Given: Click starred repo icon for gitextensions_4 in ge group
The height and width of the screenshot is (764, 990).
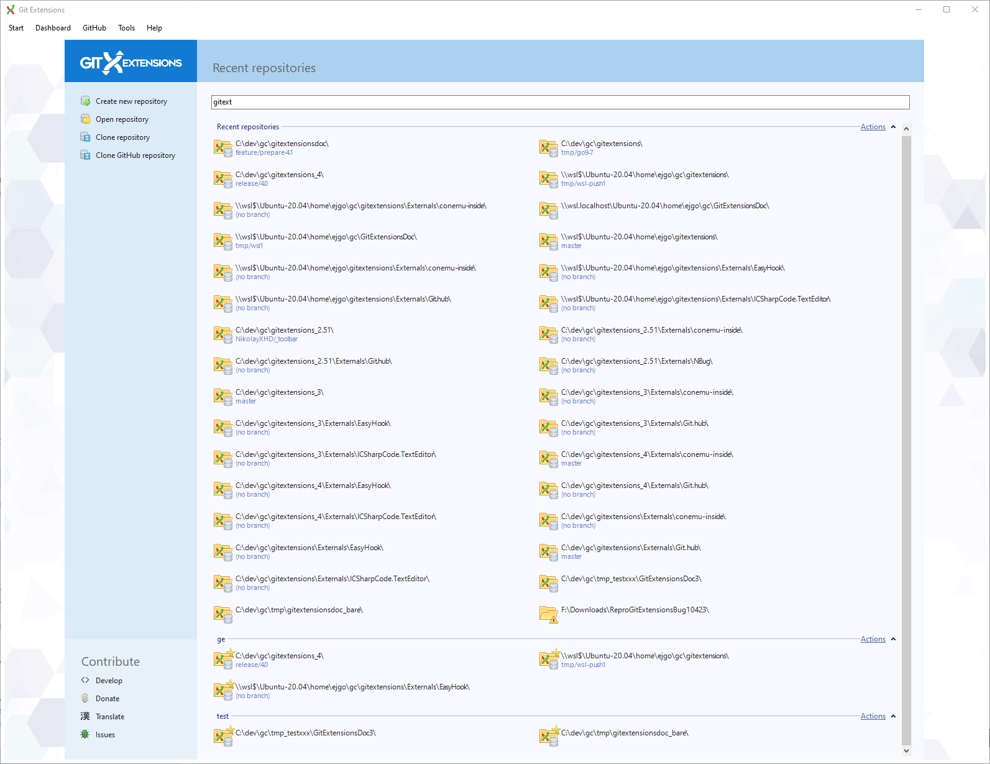Looking at the screenshot, I should (x=224, y=659).
